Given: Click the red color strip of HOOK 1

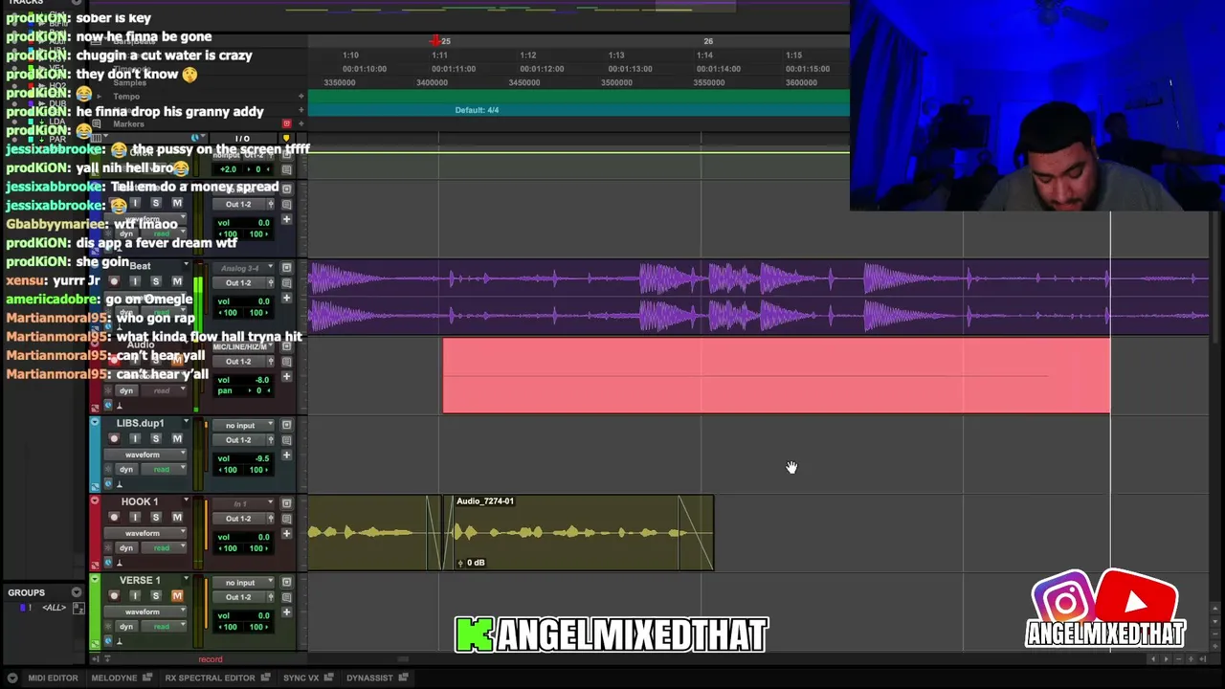Looking at the screenshot, I should tap(95, 533).
